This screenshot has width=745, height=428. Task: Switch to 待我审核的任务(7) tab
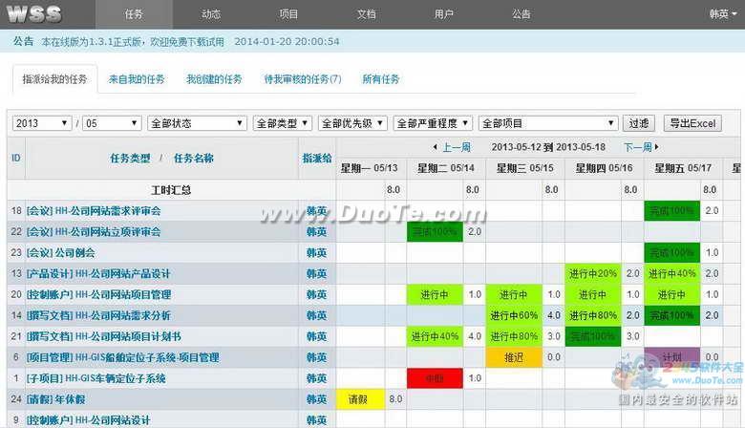click(303, 79)
